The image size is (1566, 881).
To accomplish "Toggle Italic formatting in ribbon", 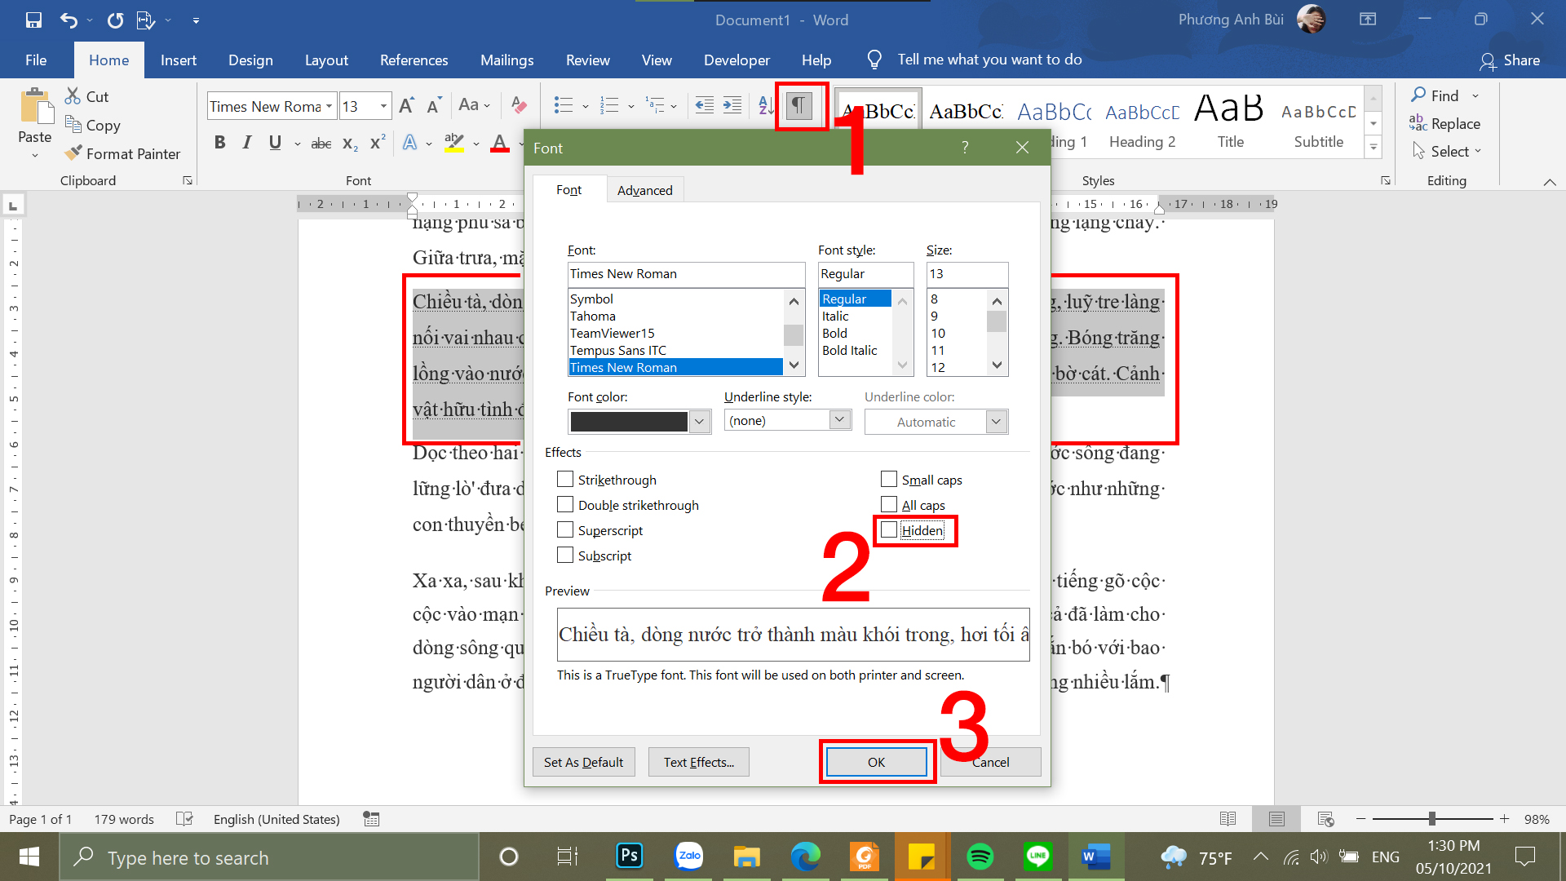I will [247, 143].
